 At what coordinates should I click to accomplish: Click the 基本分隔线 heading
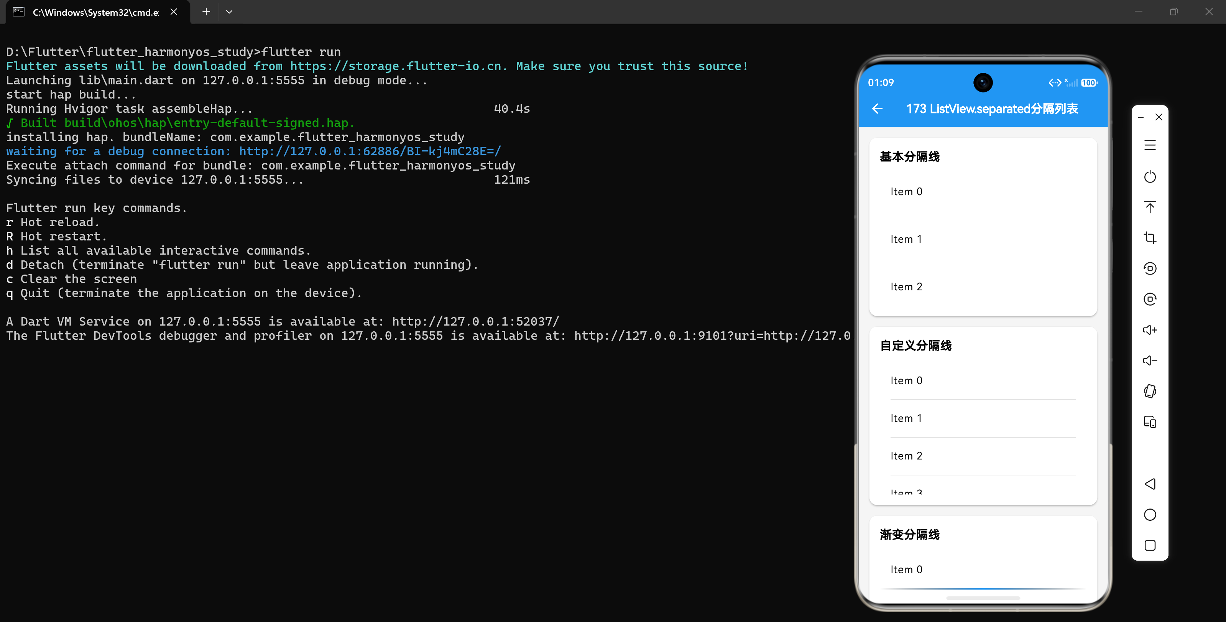909,156
